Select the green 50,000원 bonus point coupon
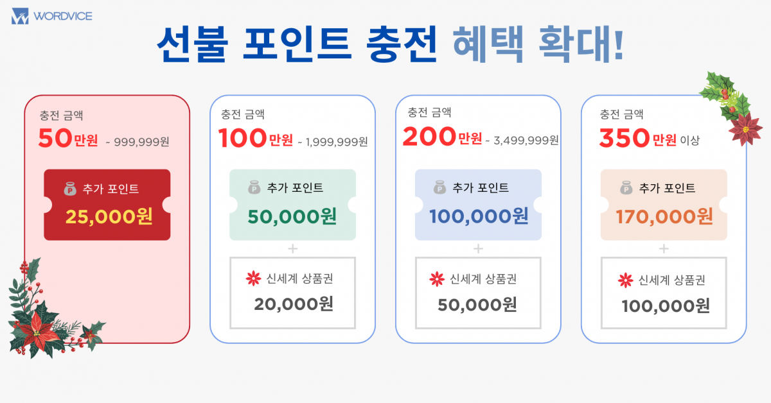The height and width of the screenshot is (403, 771). (292, 205)
